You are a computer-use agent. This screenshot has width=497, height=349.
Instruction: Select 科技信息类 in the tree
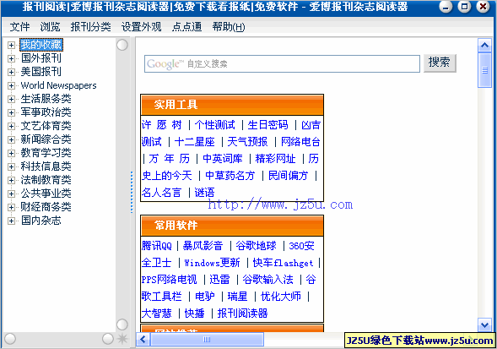pos(46,166)
